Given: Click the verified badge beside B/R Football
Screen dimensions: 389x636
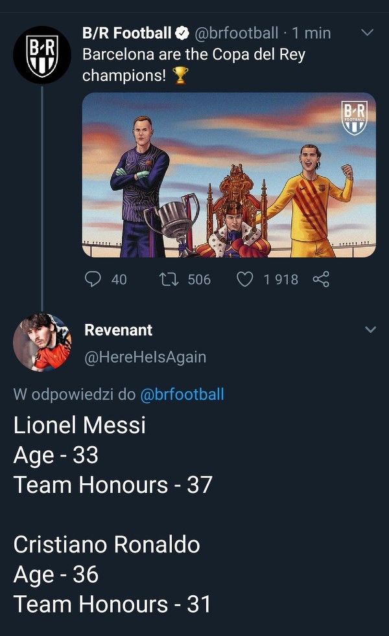Looking at the screenshot, I should point(183,33).
